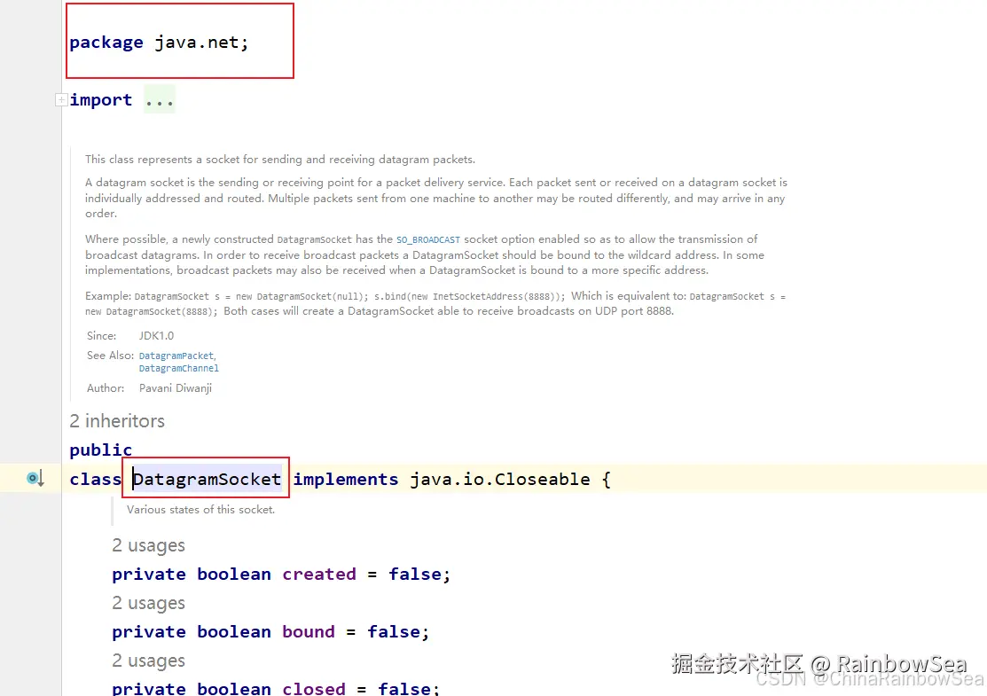Click the implements keyword

click(346, 479)
